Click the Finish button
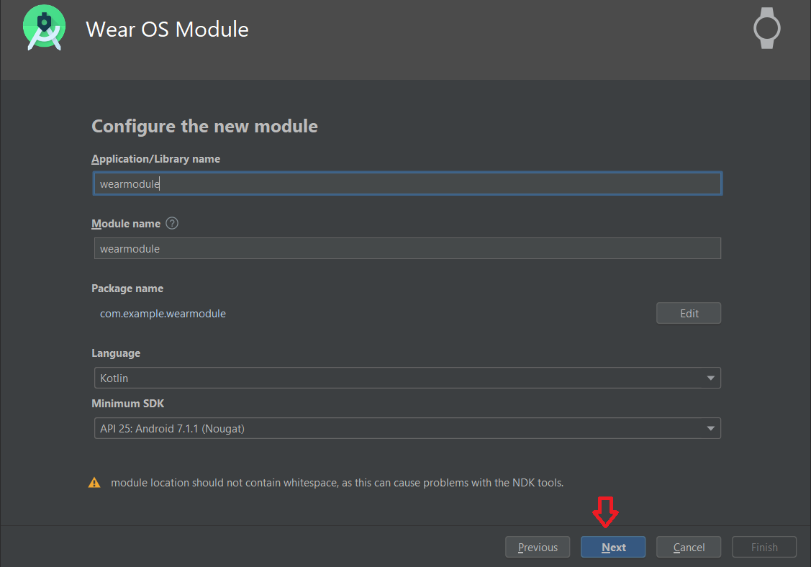 click(764, 547)
